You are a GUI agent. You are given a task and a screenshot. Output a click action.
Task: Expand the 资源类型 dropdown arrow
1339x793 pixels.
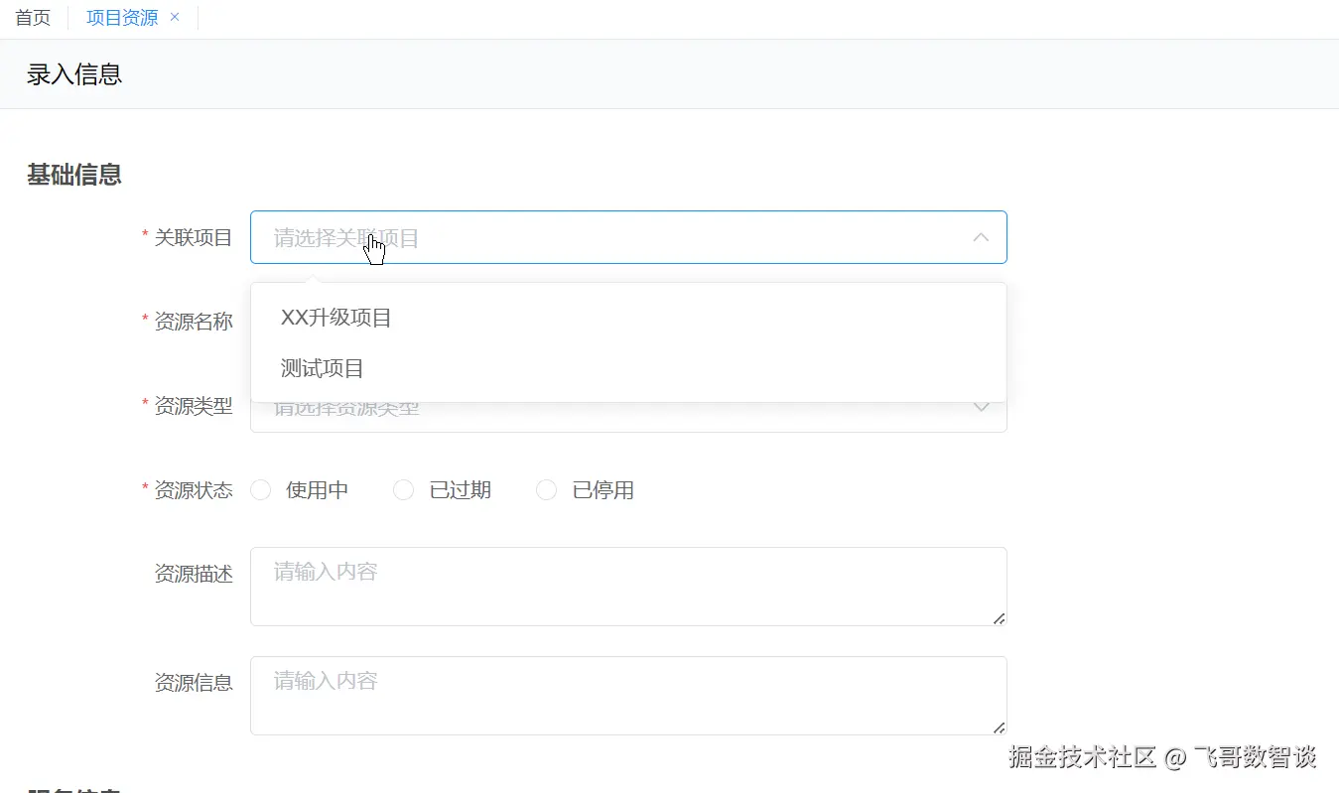click(x=981, y=407)
